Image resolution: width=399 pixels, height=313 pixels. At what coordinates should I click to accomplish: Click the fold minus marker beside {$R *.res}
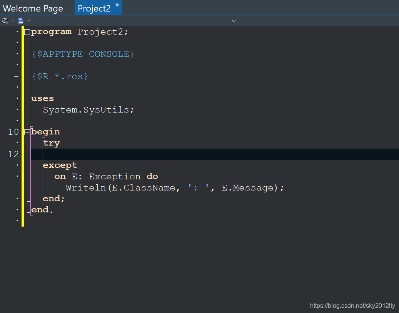pos(16,76)
